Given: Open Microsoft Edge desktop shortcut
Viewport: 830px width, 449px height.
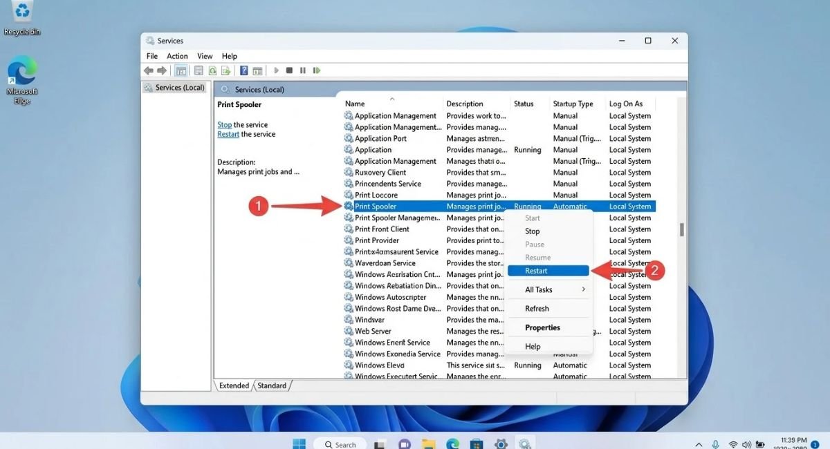Looking at the screenshot, I should pyautogui.click(x=22, y=81).
